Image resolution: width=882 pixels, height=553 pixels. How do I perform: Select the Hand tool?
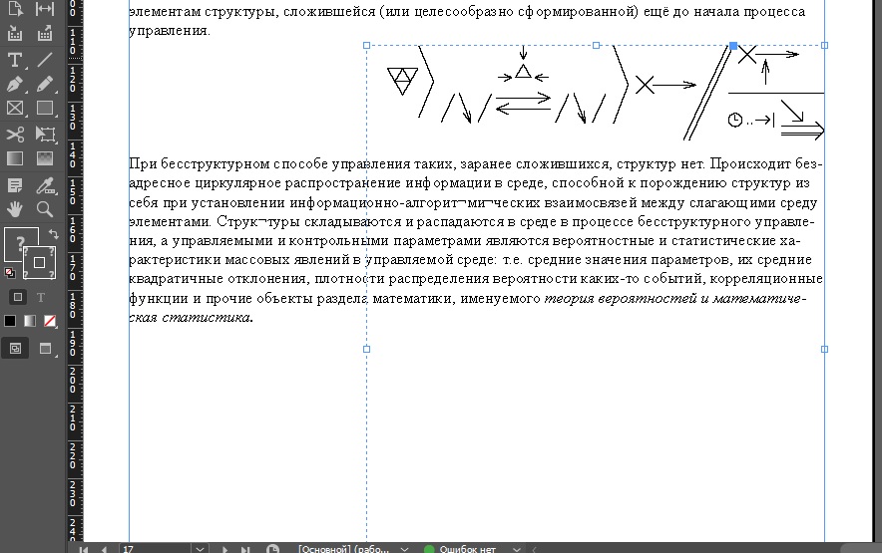(15, 209)
